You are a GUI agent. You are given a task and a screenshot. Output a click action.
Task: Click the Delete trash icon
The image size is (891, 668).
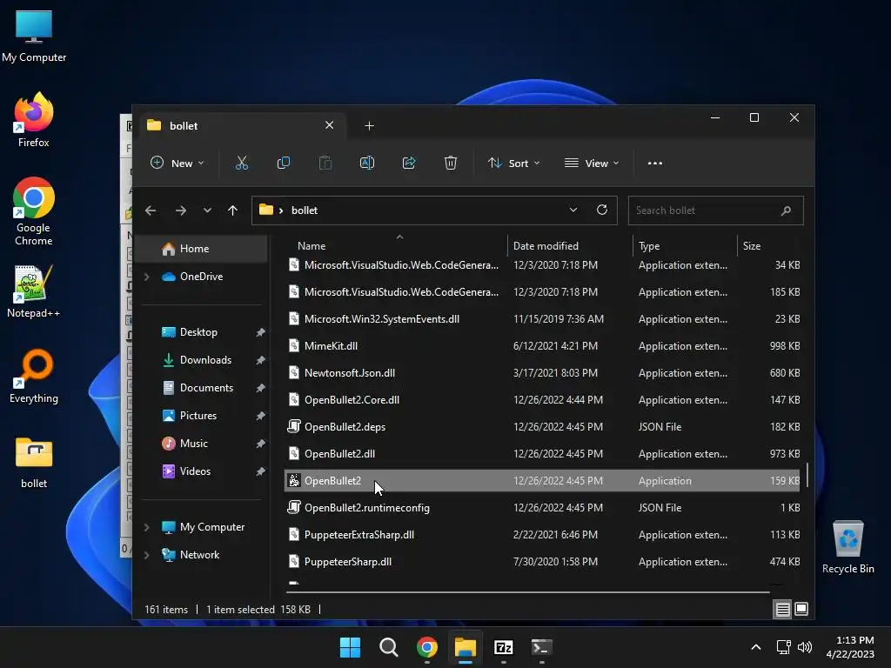451,163
